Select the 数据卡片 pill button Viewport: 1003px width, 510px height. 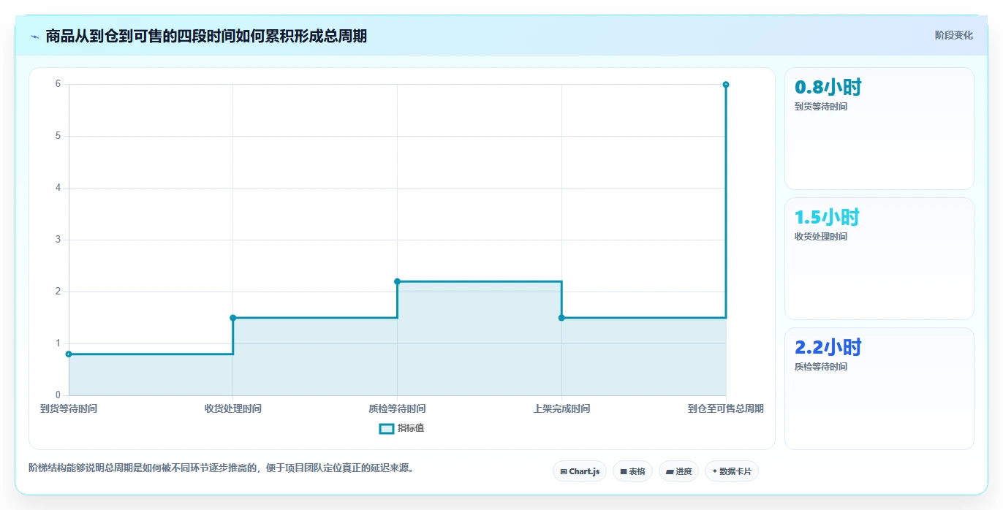732,471
